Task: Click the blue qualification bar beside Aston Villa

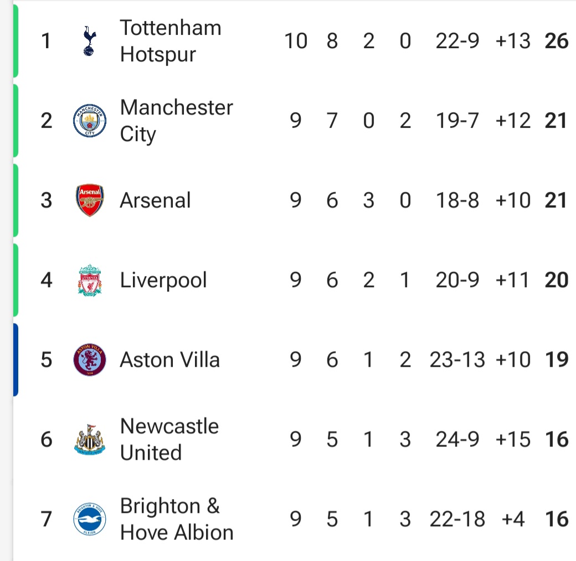Action: 16,360
